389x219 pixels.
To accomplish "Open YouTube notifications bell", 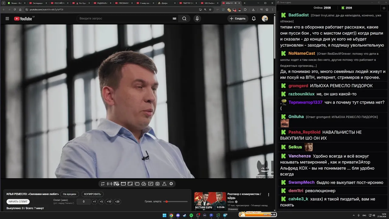I will pos(254,19).
